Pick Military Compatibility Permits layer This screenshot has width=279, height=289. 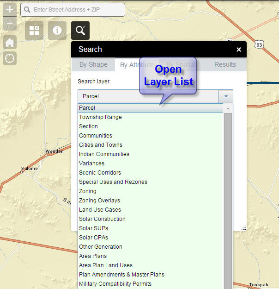coord(150,283)
